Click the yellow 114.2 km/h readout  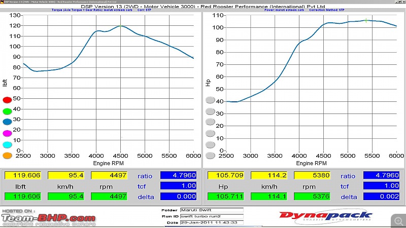[269, 175]
